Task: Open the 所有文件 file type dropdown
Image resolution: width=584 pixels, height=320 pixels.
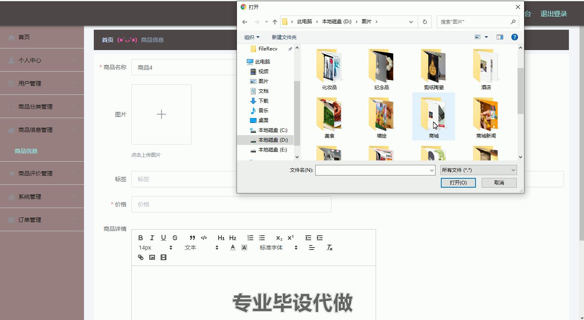Action: pyautogui.click(x=478, y=170)
